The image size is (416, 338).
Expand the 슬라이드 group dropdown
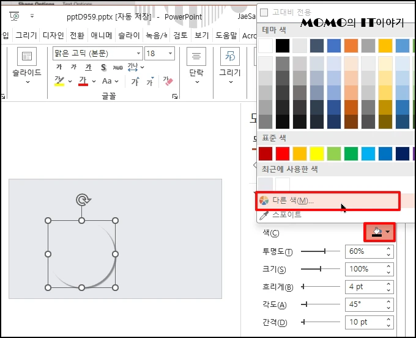tap(28, 82)
